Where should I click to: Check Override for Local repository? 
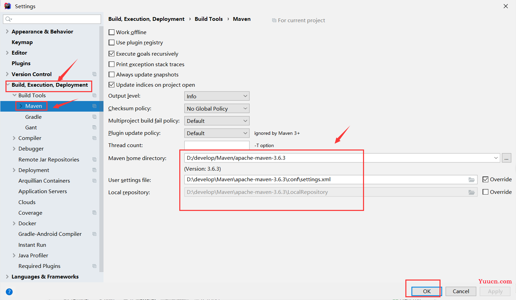485,192
